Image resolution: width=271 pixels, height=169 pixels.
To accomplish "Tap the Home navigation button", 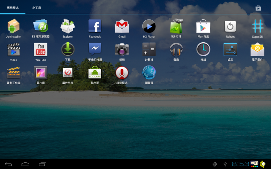I will tap(25, 164).
